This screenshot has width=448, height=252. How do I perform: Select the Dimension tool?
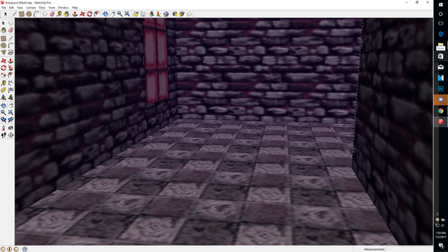point(10,83)
